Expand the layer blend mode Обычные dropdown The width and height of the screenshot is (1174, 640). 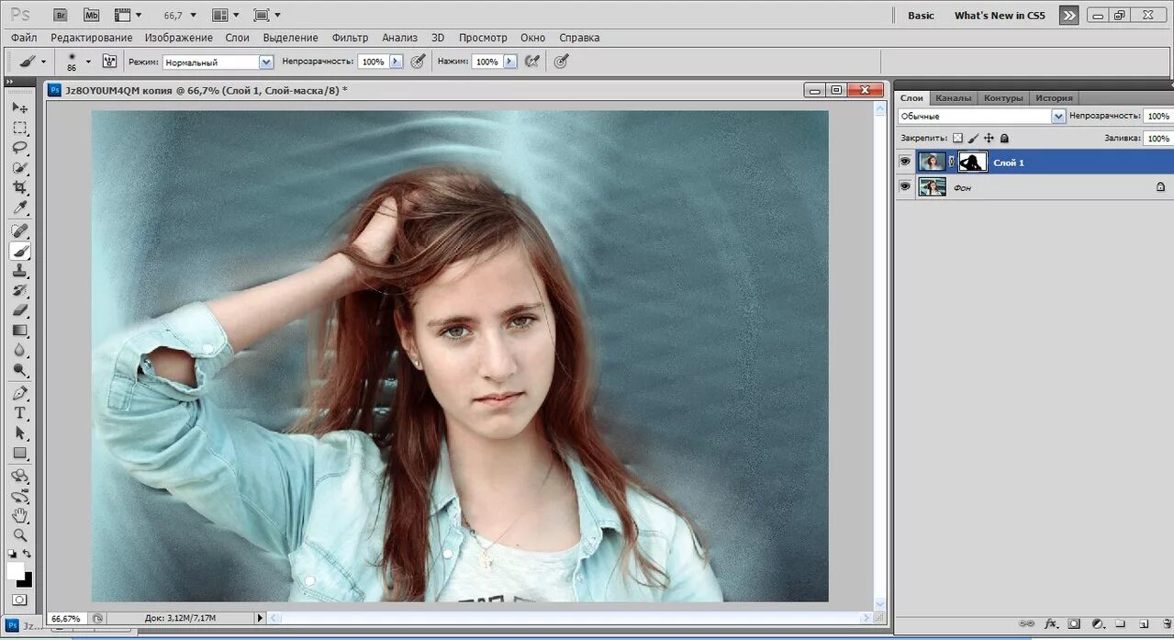click(1058, 117)
